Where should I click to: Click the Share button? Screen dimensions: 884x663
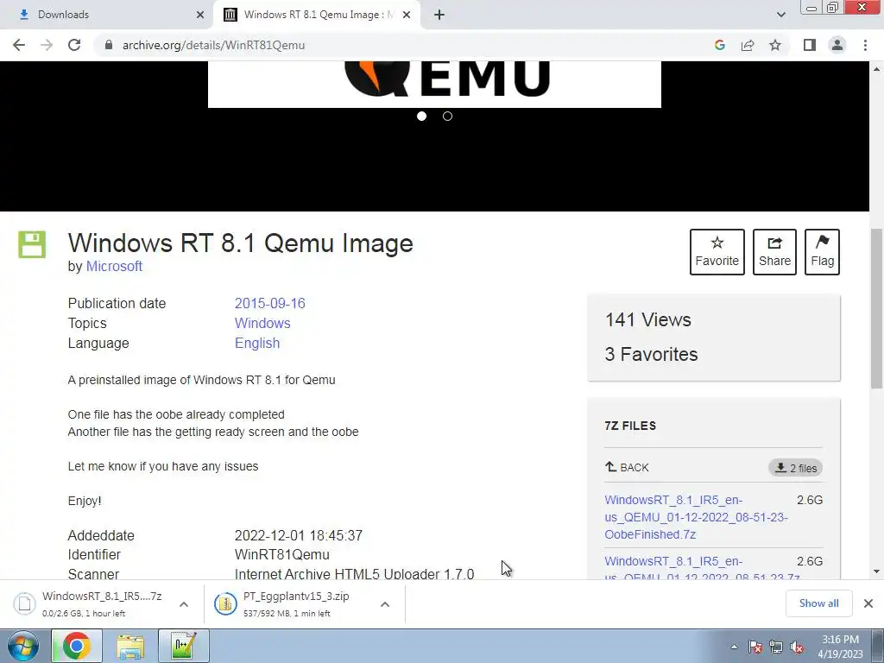[774, 252]
